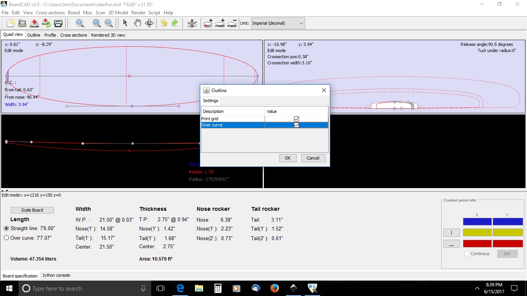Enable the Continous checkbox
Viewport: 527px width, 296px height.
(467, 254)
